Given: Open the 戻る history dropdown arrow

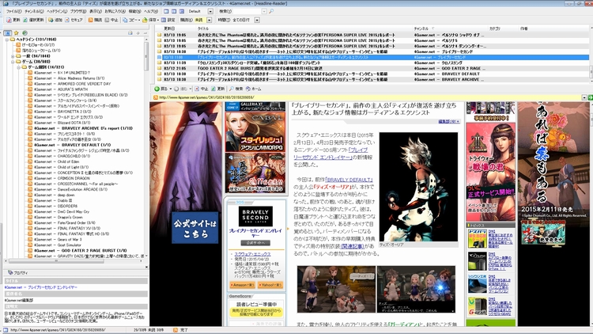Looking at the screenshot, I should [171, 89].
